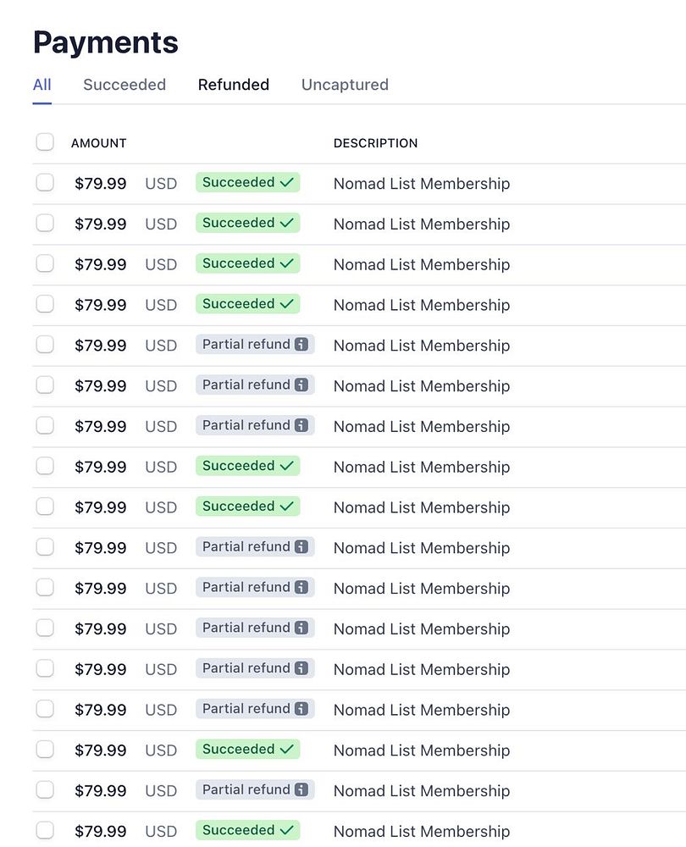
Task: Click info icon on third Partial refund badge
Action: pyautogui.click(x=301, y=426)
